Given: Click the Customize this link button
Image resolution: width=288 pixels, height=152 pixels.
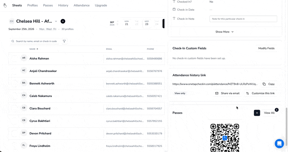Looking at the screenshot, I should [260, 93].
